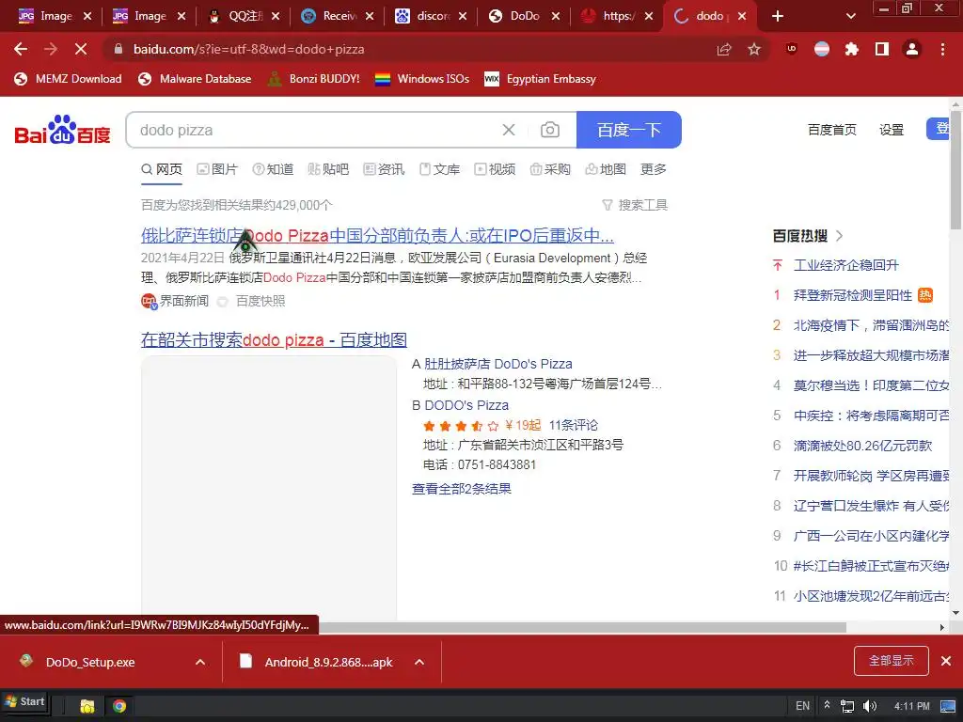
Task: Open 搜索工具 search tools filter
Action: [x=635, y=205]
